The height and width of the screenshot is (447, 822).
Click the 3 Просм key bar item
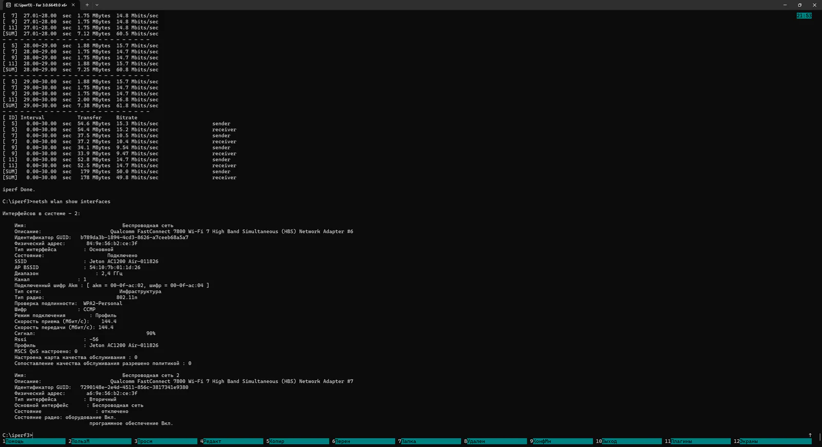tap(167, 441)
